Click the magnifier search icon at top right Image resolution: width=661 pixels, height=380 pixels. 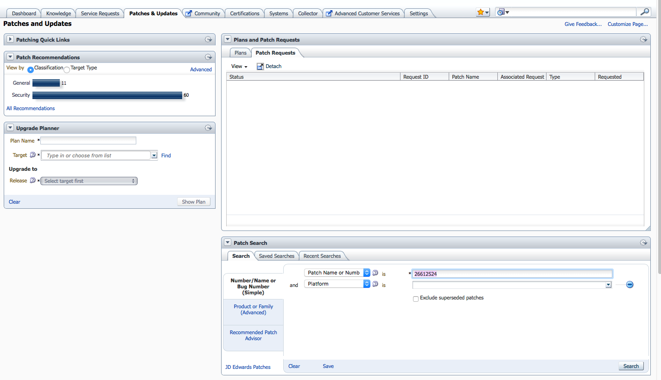[644, 12]
